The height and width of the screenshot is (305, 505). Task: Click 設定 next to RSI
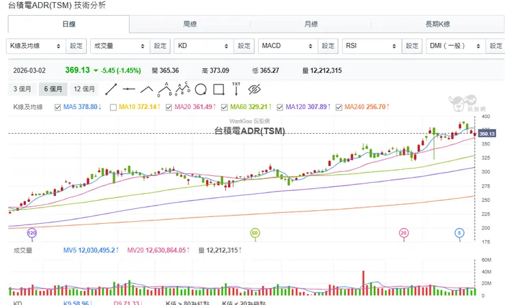tap(412, 46)
